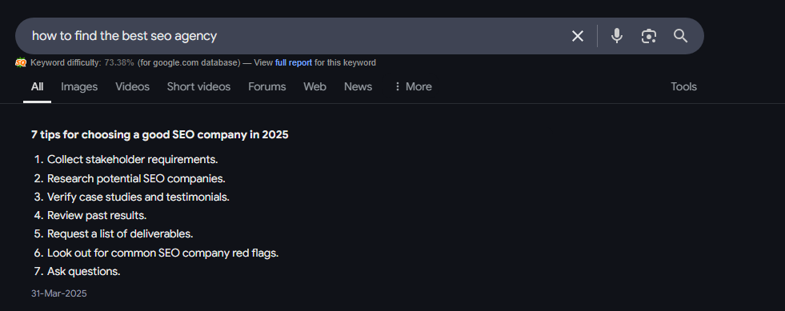Switch to the Images tab
This screenshot has width=785, height=311.
(79, 86)
